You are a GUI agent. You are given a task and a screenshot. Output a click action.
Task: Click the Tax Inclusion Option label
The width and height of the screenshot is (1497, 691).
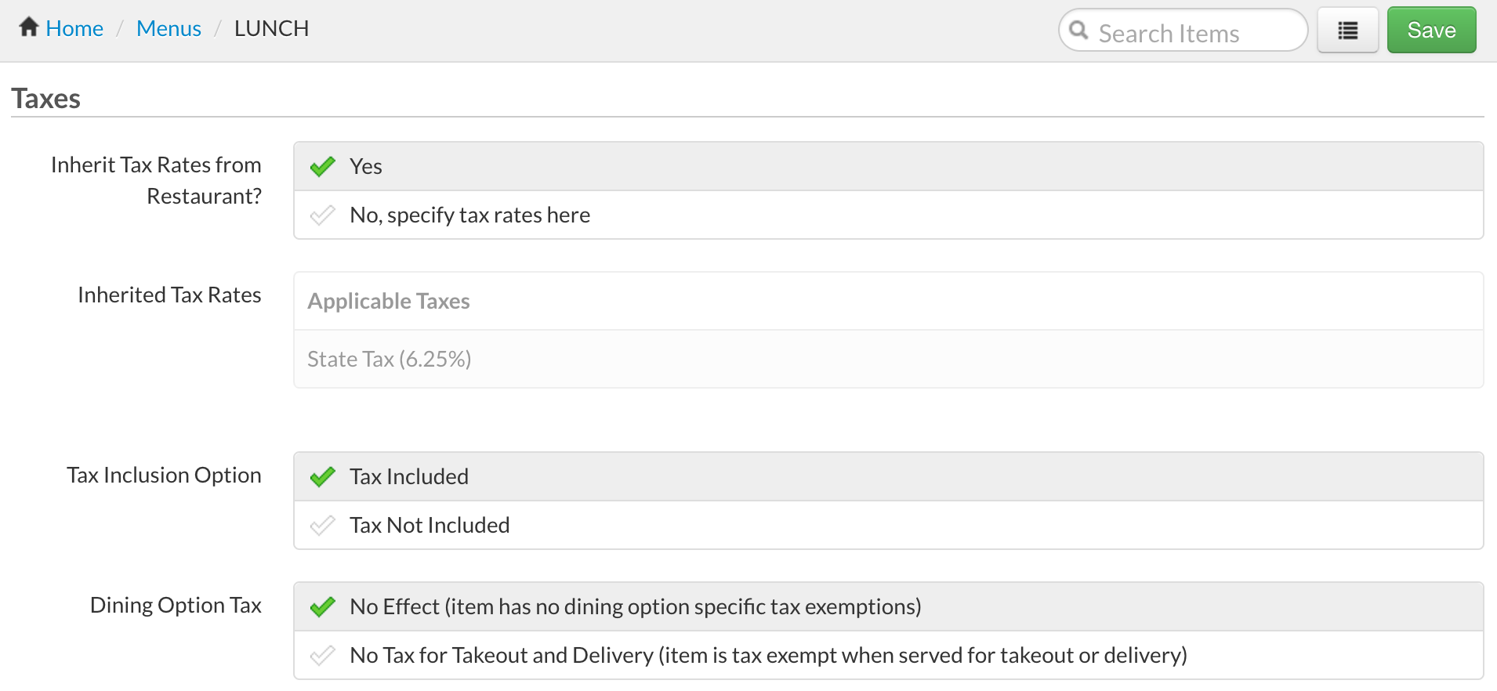pyautogui.click(x=164, y=476)
